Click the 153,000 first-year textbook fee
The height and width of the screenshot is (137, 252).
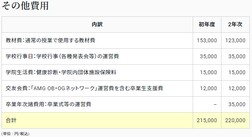coord(207,40)
